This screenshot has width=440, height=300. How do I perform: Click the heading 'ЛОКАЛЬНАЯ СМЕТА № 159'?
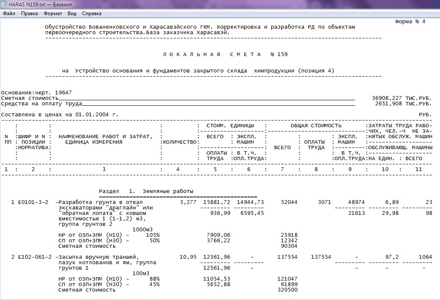pyautogui.click(x=225, y=54)
